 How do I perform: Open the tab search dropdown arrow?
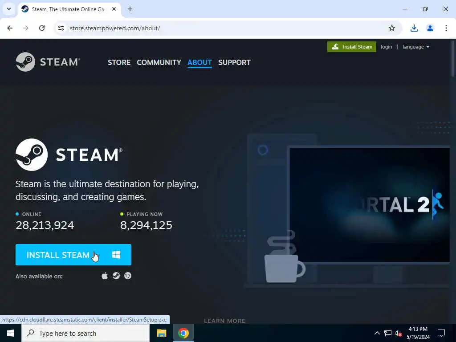click(x=9, y=9)
